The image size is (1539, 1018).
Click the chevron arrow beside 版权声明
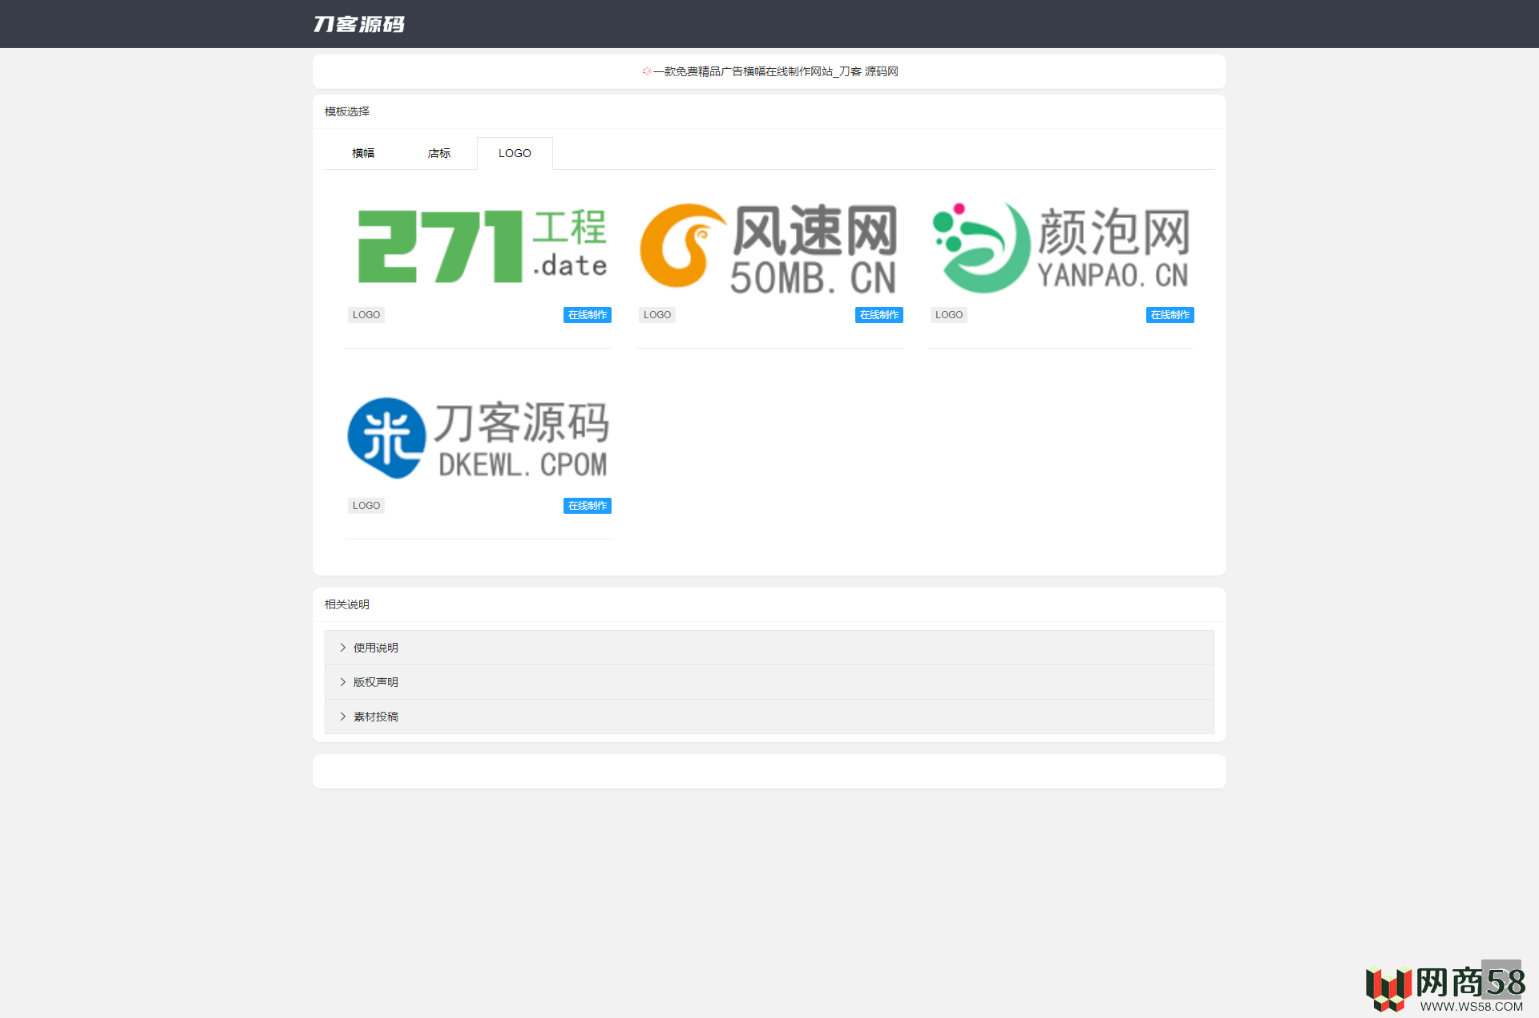(x=342, y=682)
